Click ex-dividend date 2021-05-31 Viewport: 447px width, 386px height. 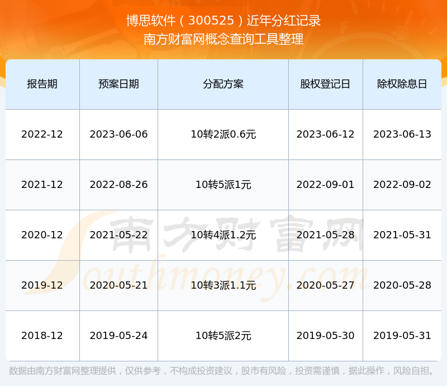[x=402, y=235]
